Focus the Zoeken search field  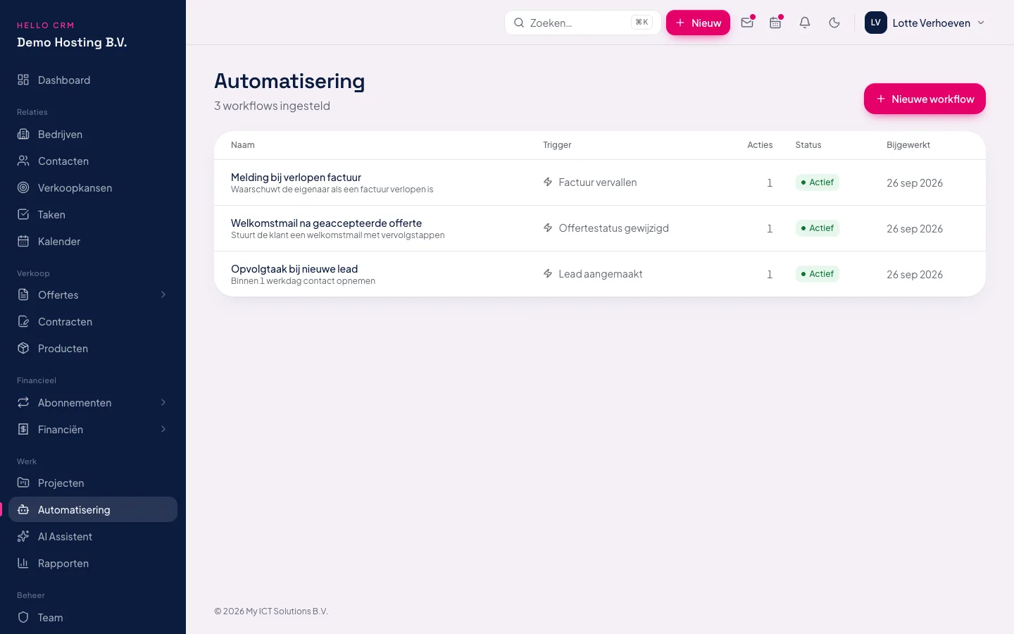583,23
